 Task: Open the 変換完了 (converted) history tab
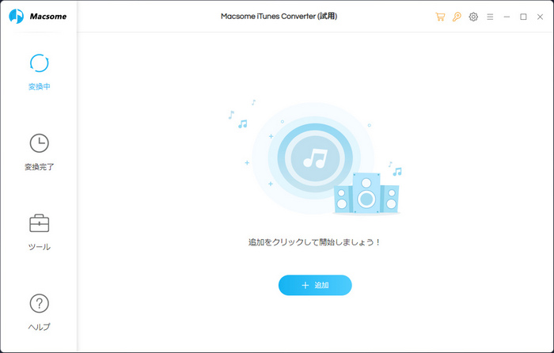coord(39,152)
